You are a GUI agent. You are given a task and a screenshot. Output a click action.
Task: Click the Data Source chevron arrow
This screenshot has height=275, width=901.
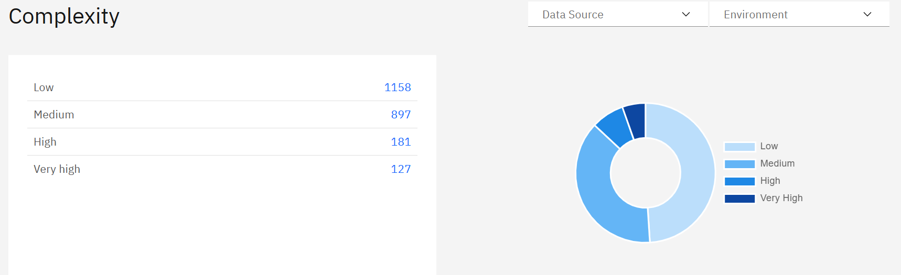coord(686,15)
